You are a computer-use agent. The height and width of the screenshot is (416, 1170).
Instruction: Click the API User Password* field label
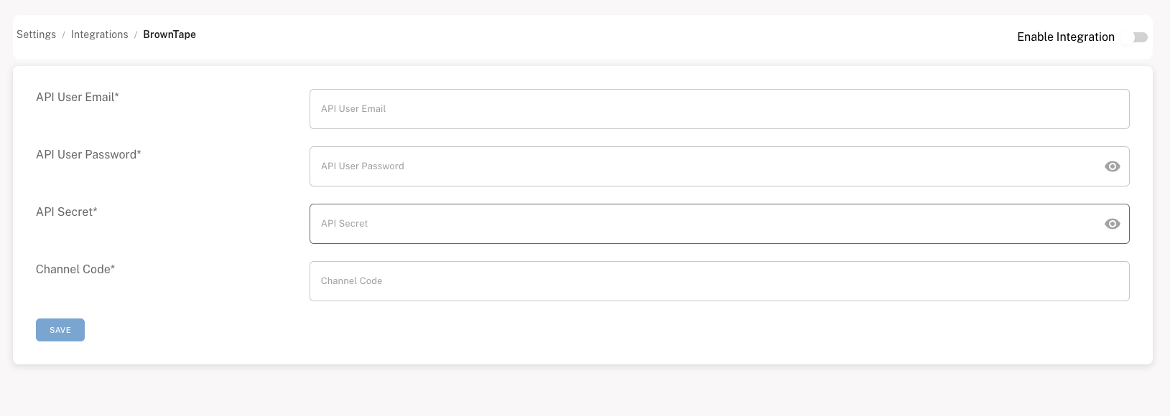point(88,154)
